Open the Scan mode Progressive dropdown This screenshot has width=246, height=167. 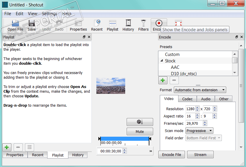click(x=199, y=131)
